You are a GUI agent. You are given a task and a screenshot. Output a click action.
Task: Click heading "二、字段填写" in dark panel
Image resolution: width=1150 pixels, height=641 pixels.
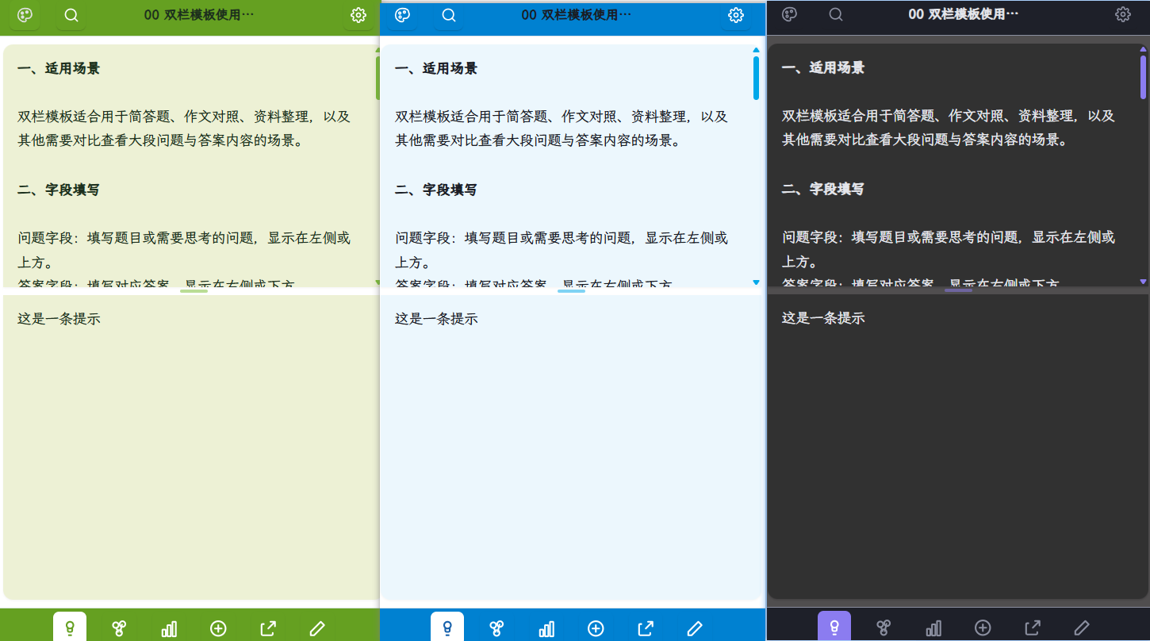823,189
